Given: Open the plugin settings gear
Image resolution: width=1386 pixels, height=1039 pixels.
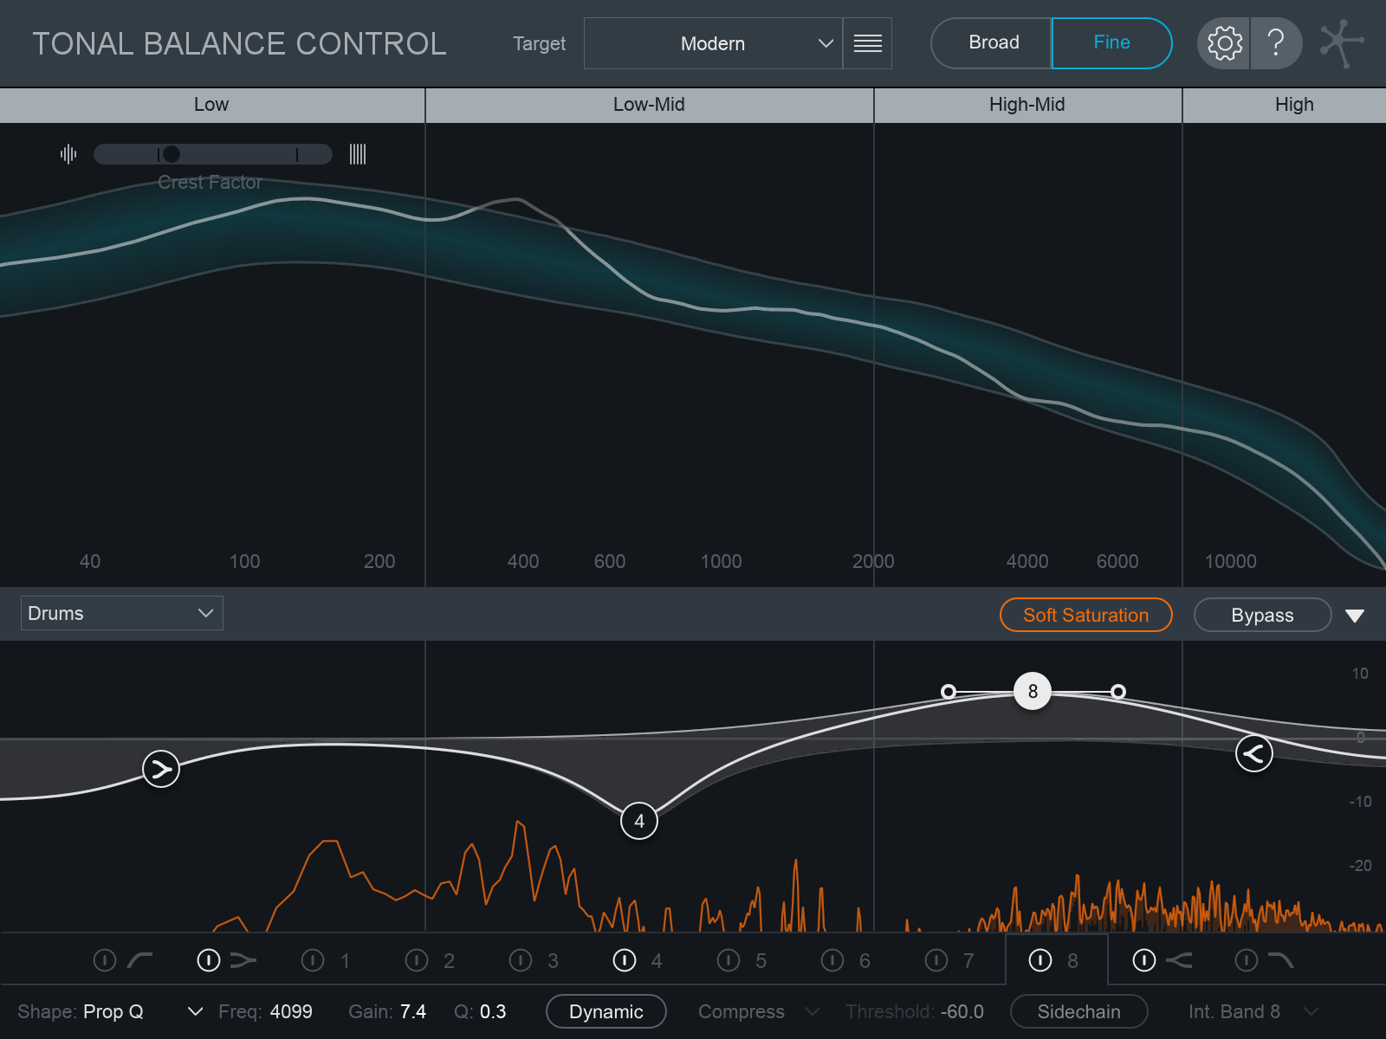Looking at the screenshot, I should point(1222,42).
